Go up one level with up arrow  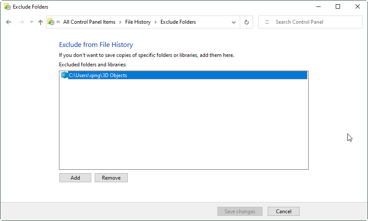[40, 22]
